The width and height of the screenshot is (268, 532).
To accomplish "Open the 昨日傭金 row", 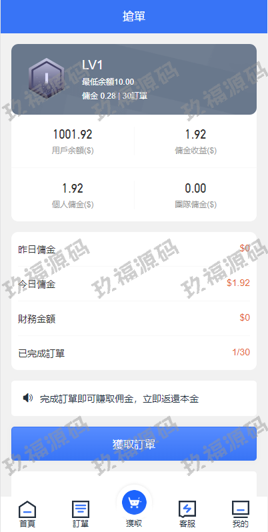I will point(134,249).
